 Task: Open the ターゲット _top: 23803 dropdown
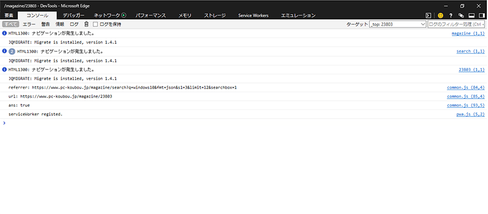click(x=397, y=24)
